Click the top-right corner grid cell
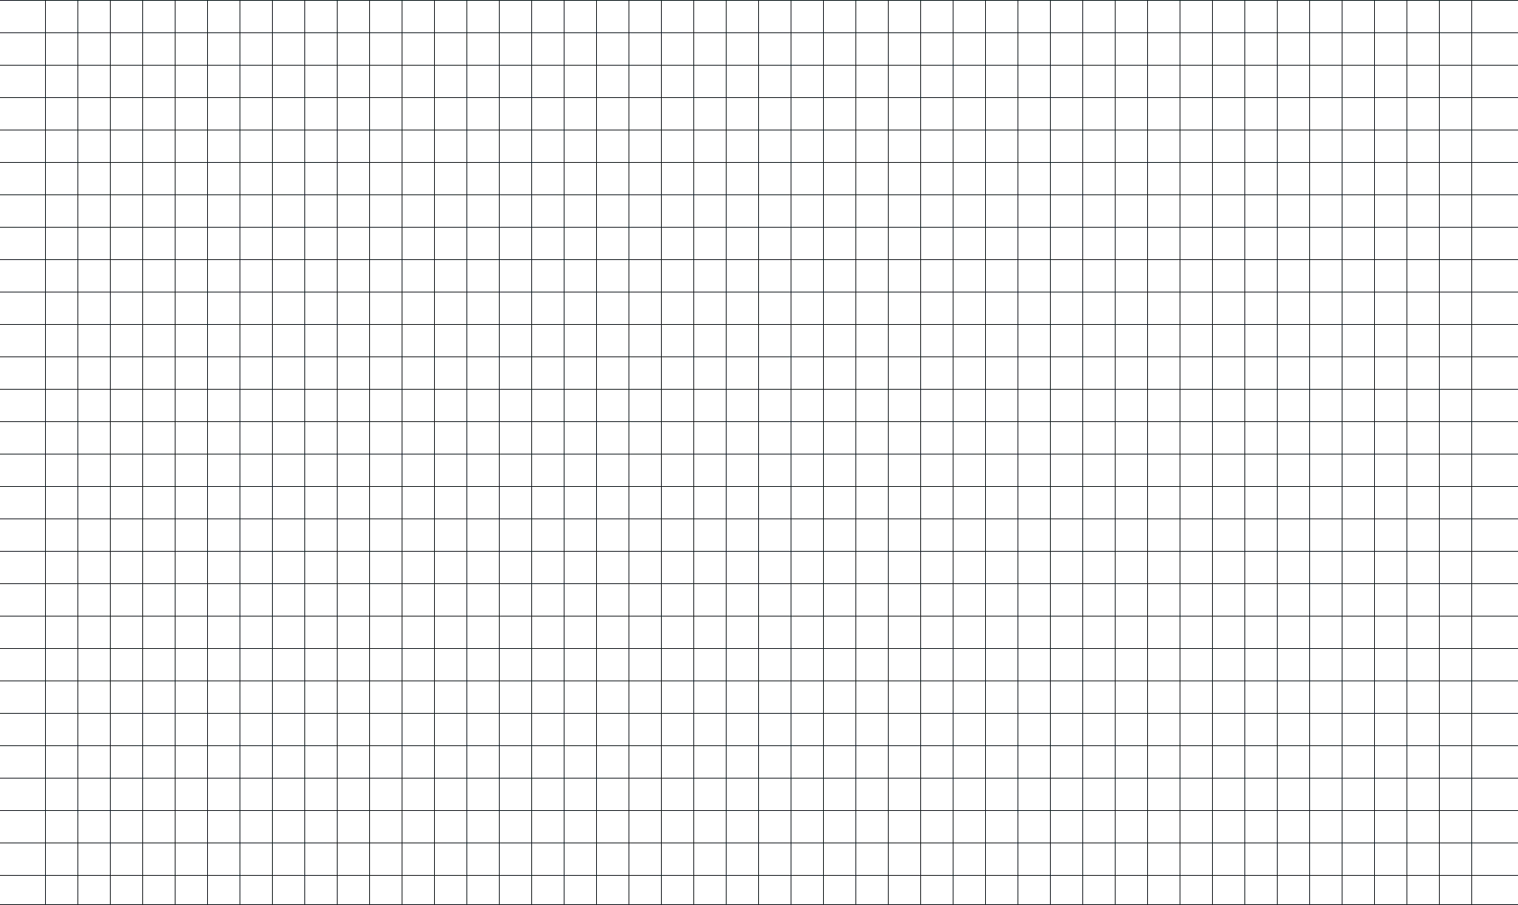 point(1495,19)
